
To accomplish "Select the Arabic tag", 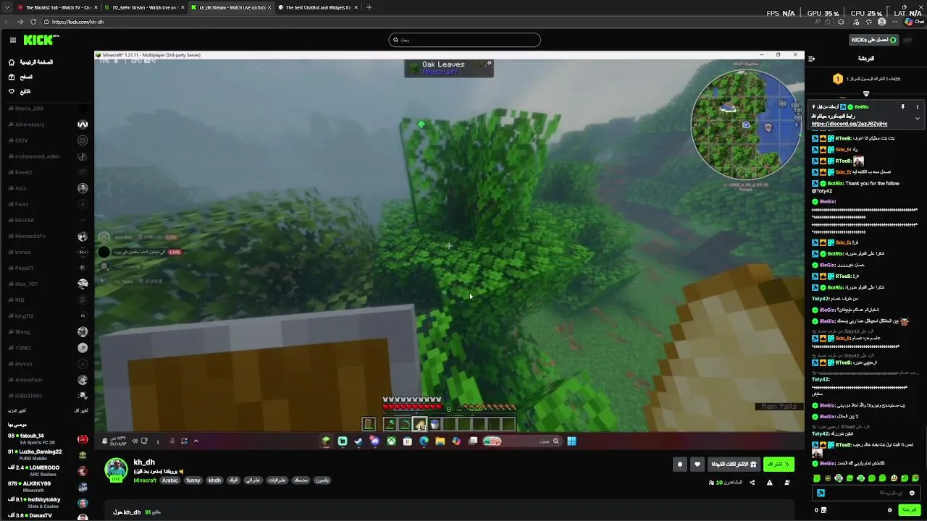I will coord(170,480).
